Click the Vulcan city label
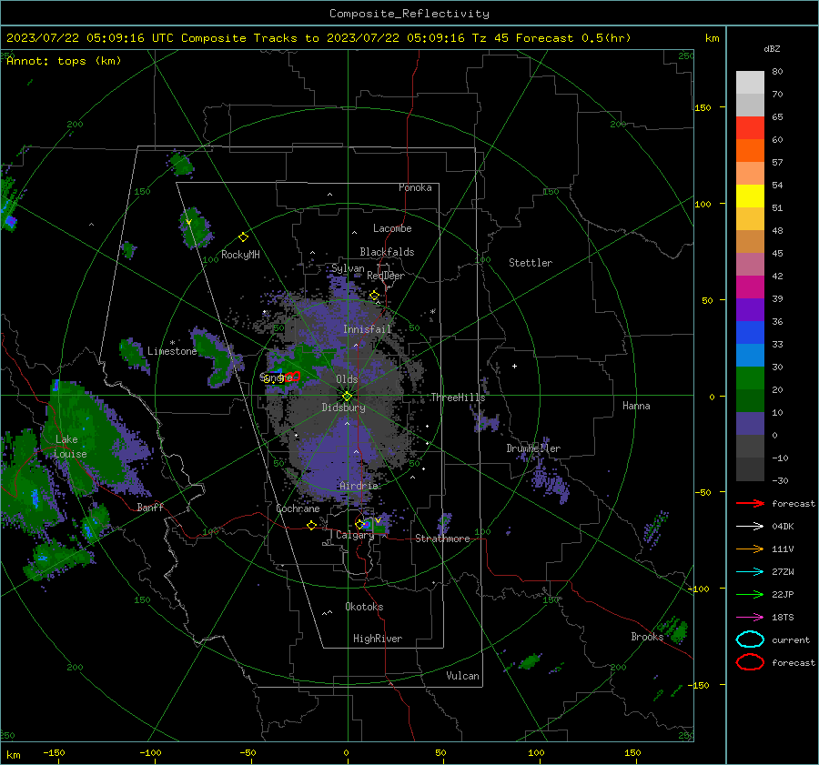 [463, 676]
